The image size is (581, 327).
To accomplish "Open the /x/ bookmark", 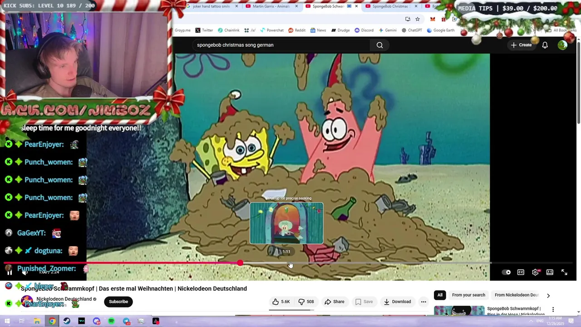I will [x=250, y=30].
